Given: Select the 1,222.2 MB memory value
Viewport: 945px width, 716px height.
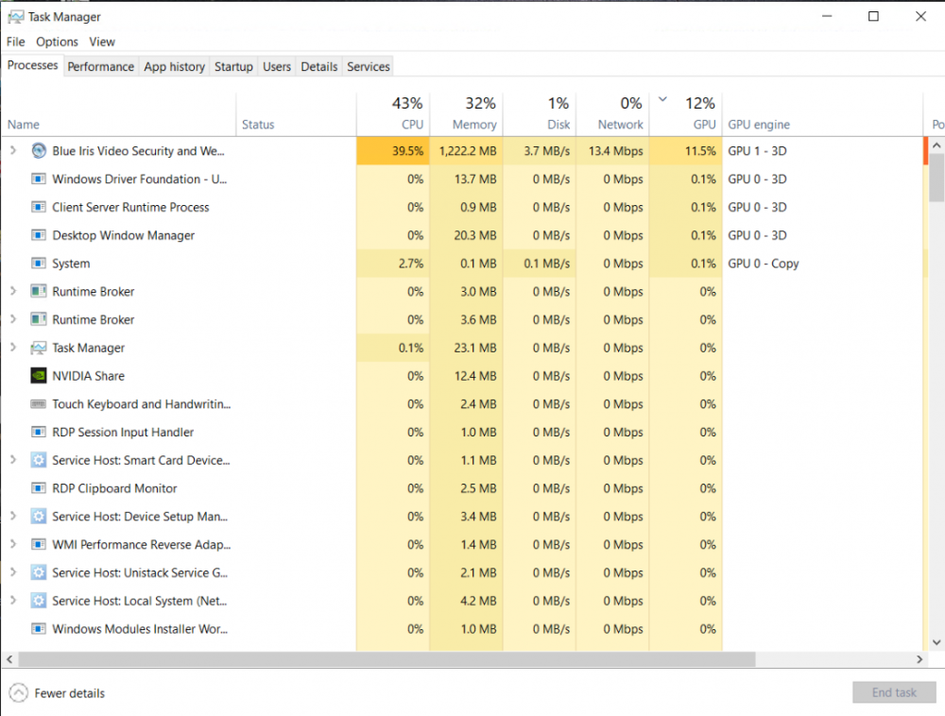Looking at the screenshot, I should pos(467,150).
